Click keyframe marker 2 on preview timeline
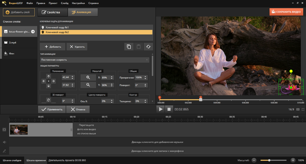 click(x=200, y=97)
